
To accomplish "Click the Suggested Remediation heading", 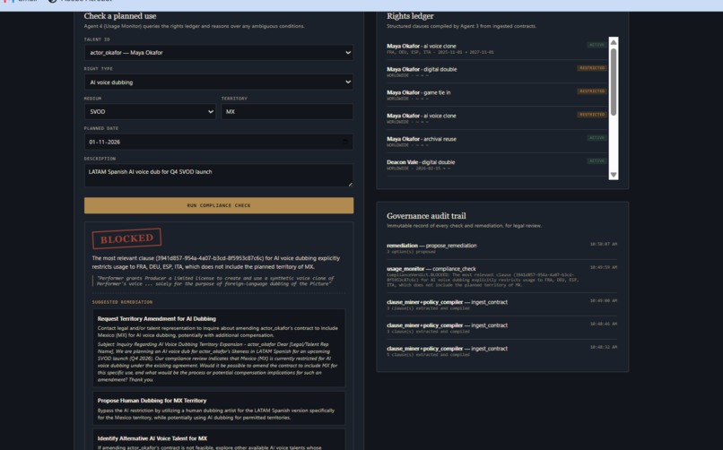I will [x=122, y=302].
